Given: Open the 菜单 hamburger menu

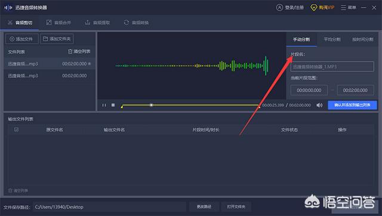Looking at the screenshot, I should [x=343, y=8].
